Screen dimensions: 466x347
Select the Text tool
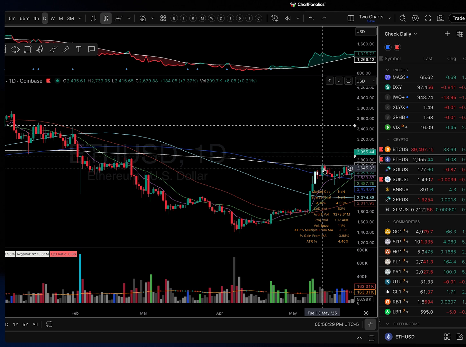(x=78, y=49)
